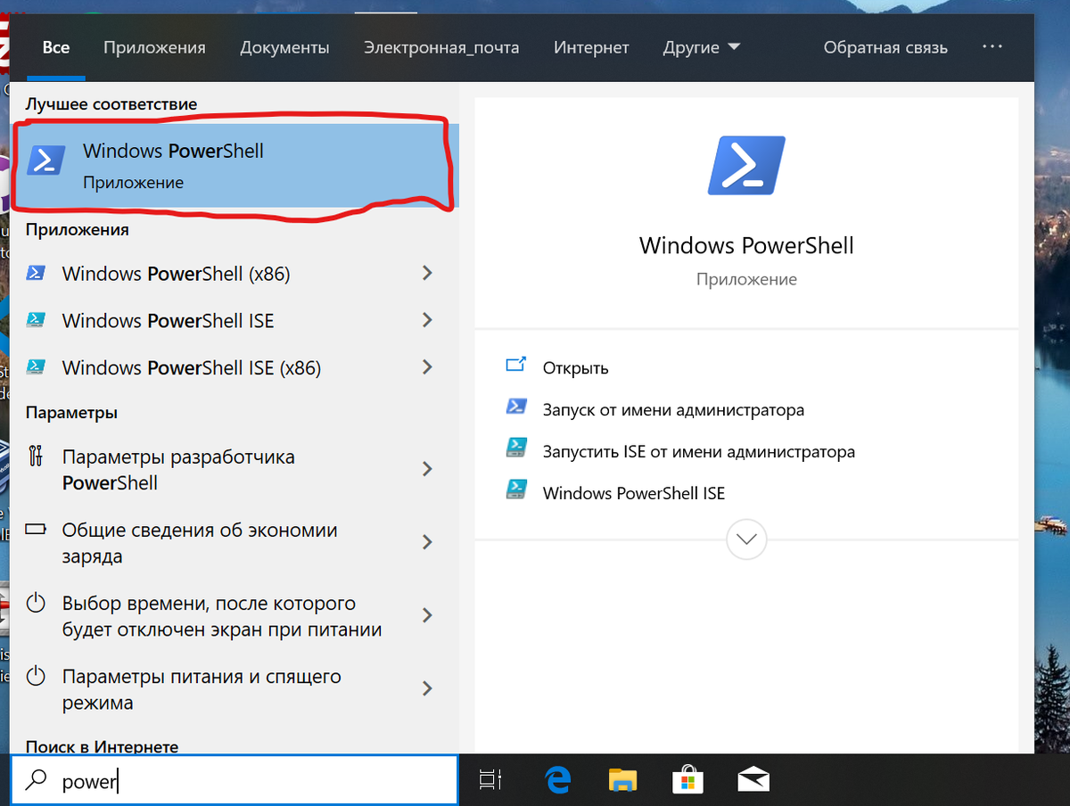Switch to the Интернет tab

tap(591, 47)
